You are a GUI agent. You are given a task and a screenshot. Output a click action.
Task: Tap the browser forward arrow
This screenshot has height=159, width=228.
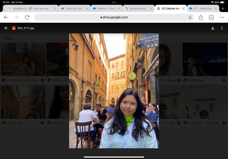click(17, 17)
